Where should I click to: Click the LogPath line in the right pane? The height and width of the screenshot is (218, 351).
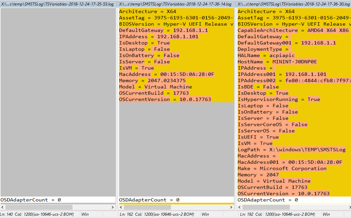point(291,150)
